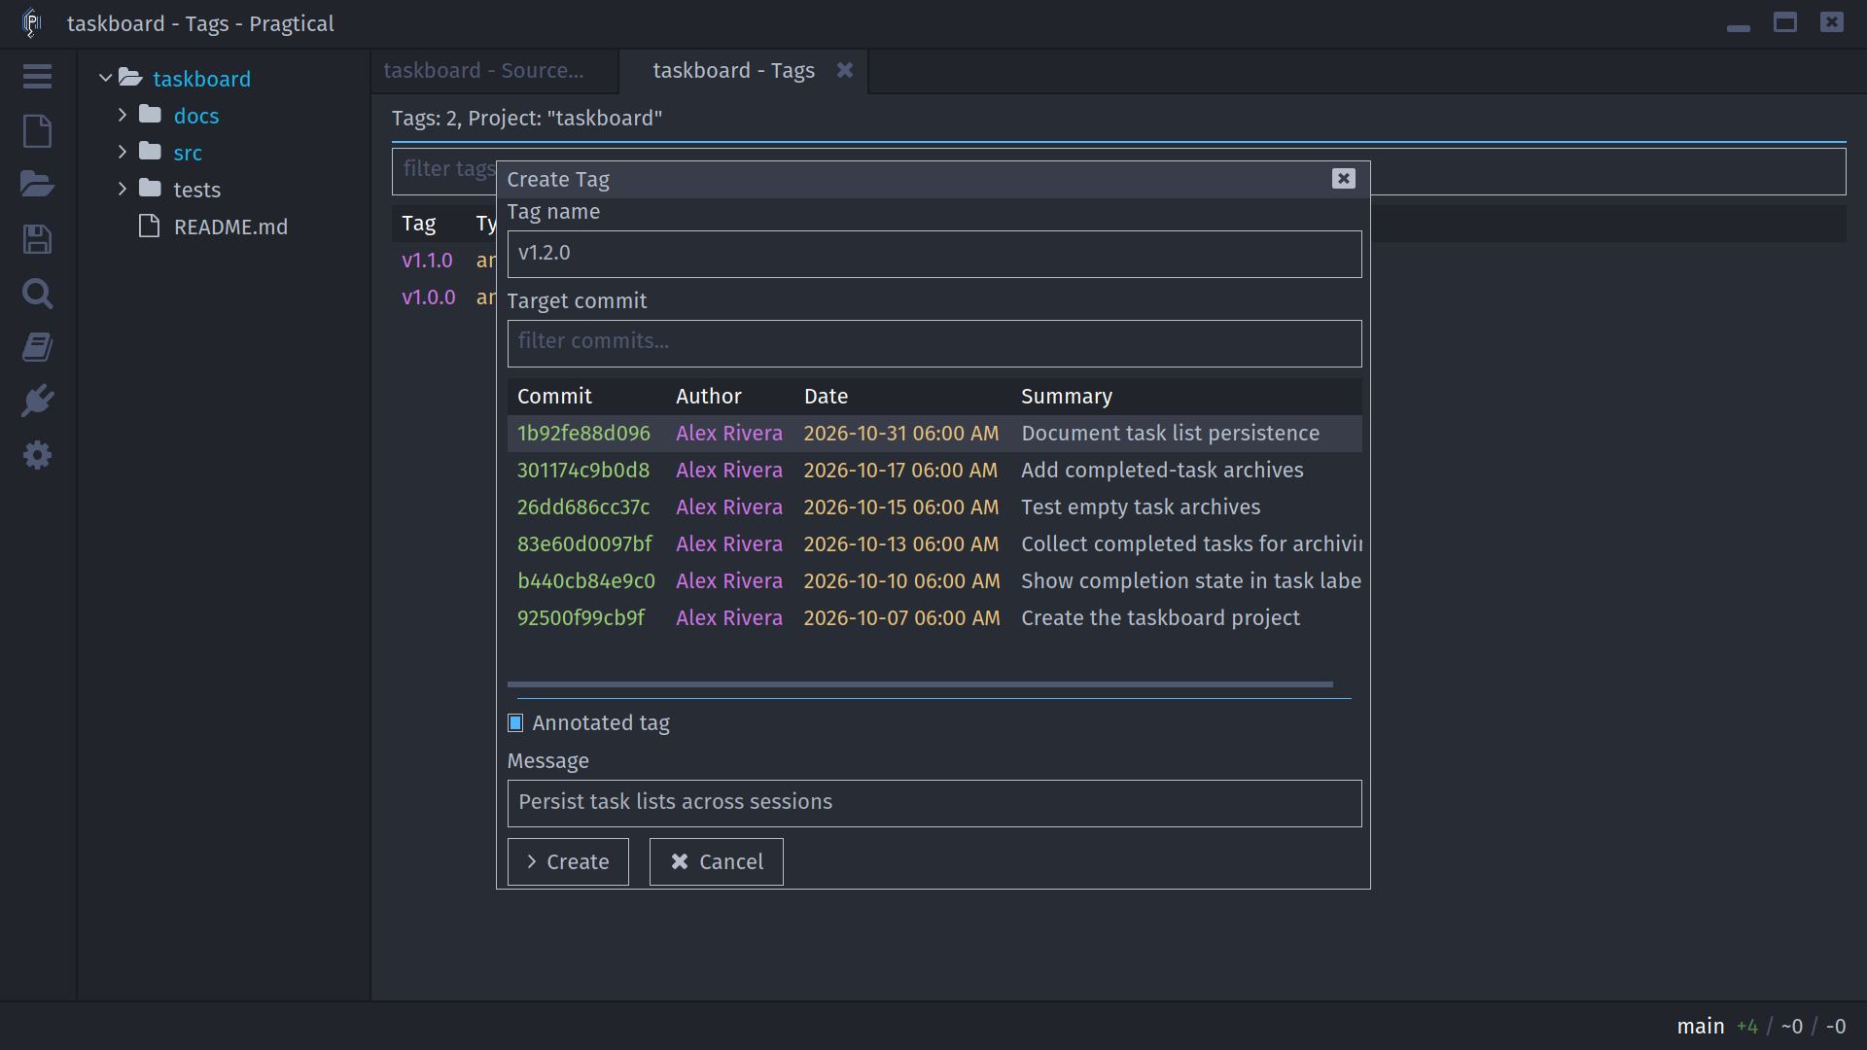Click the Date column header
The image size is (1867, 1050).
(826, 397)
